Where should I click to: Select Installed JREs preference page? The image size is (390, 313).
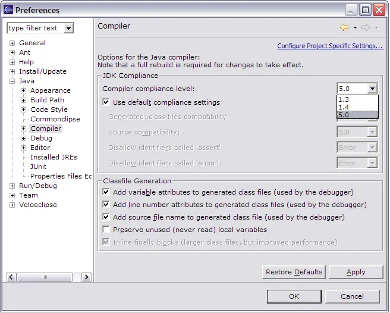click(54, 157)
